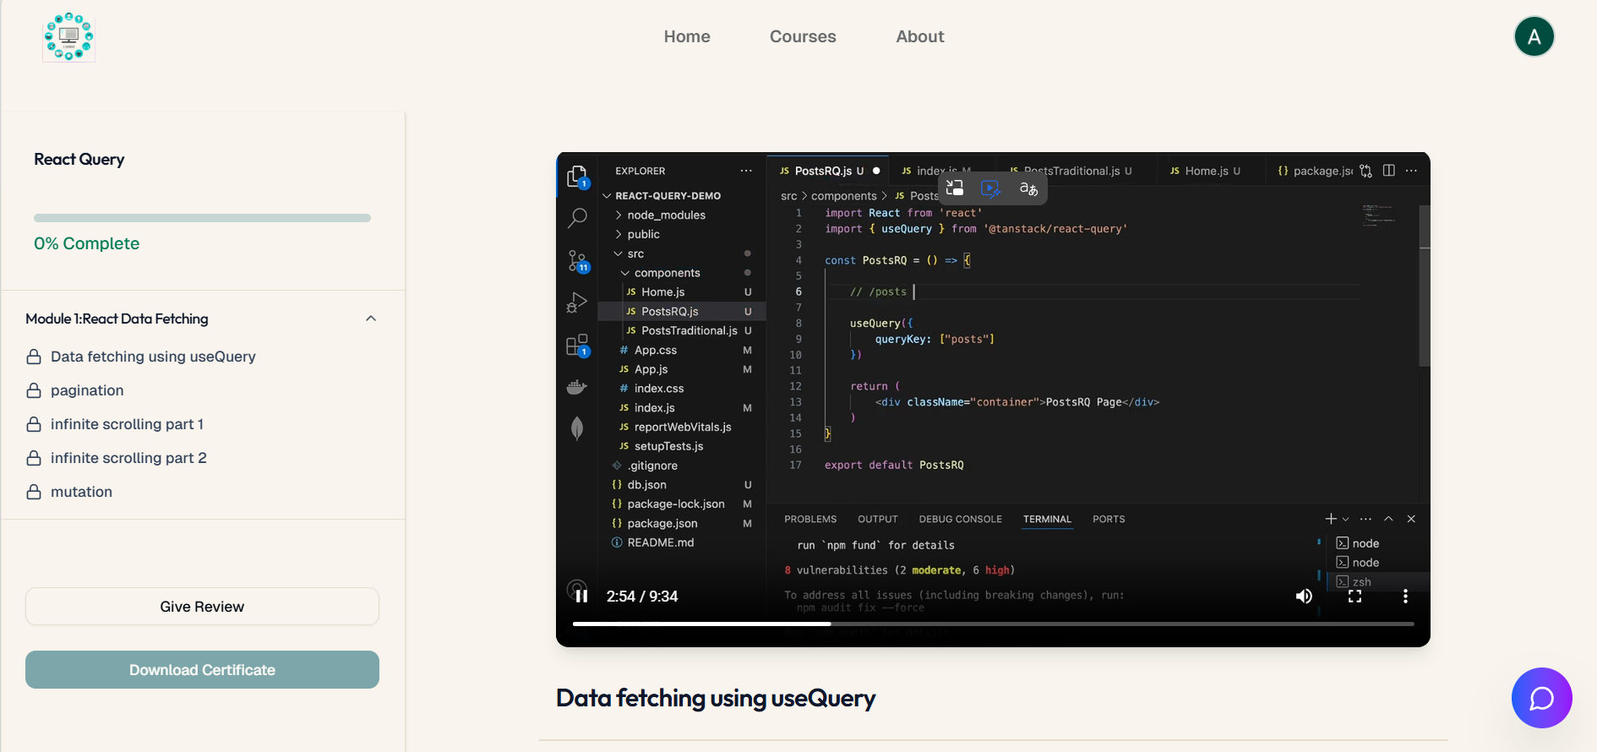Screen dimensions: 1597x752
Task: Open the Courses nav link
Action: tap(803, 36)
